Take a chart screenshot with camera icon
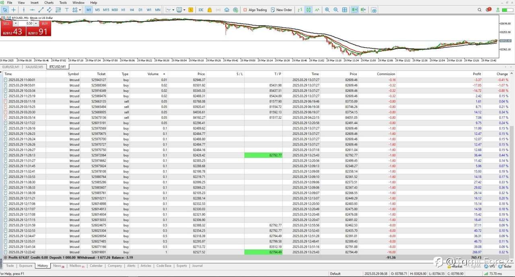 point(374,10)
